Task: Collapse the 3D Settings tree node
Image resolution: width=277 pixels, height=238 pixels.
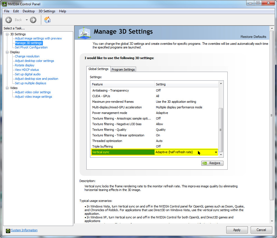Action: [7, 34]
